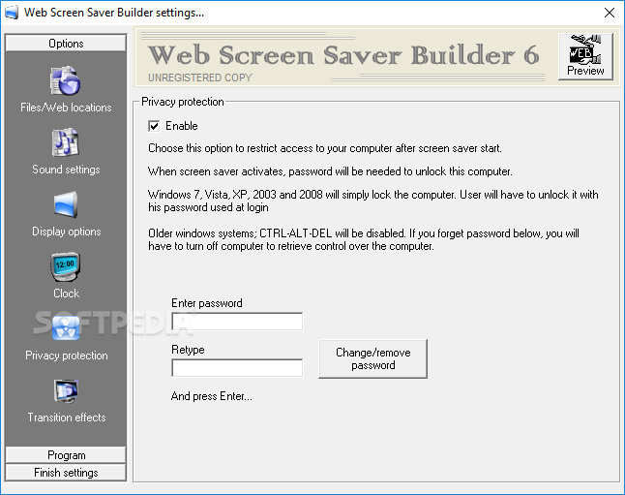Click Display options label

point(66,232)
